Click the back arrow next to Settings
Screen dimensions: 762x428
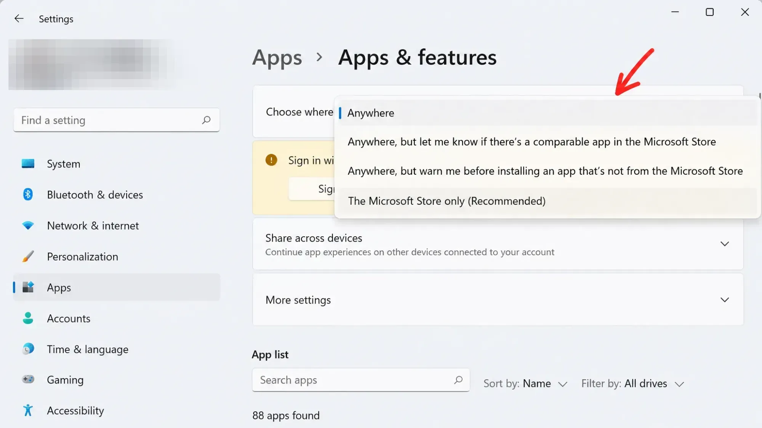[19, 18]
